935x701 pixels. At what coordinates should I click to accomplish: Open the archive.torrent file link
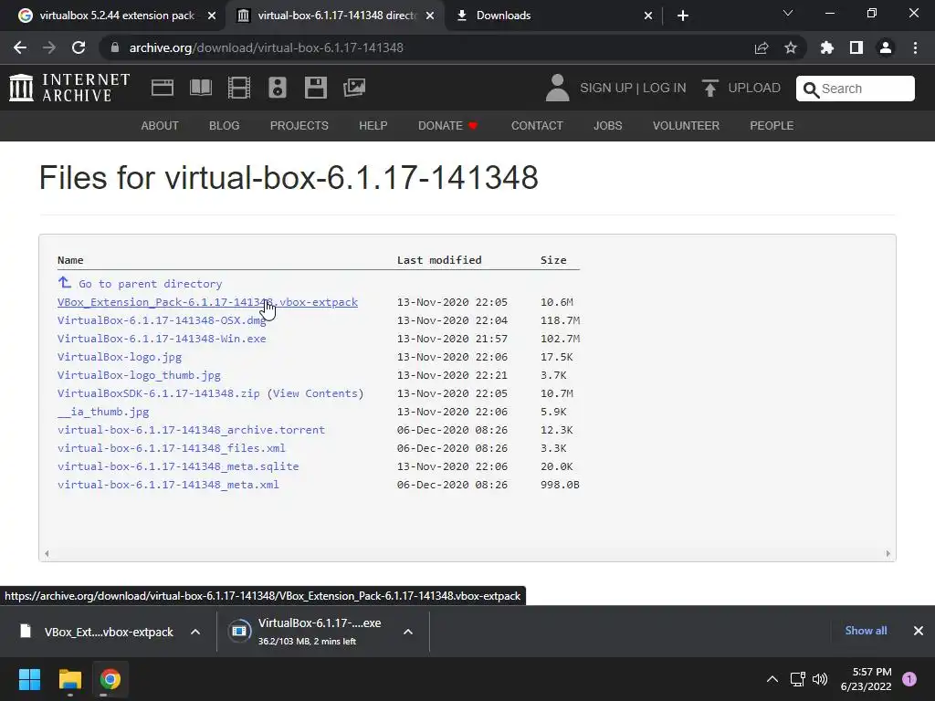coord(191,430)
